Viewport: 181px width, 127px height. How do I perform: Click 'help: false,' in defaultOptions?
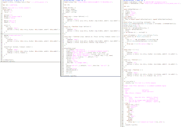129,15
